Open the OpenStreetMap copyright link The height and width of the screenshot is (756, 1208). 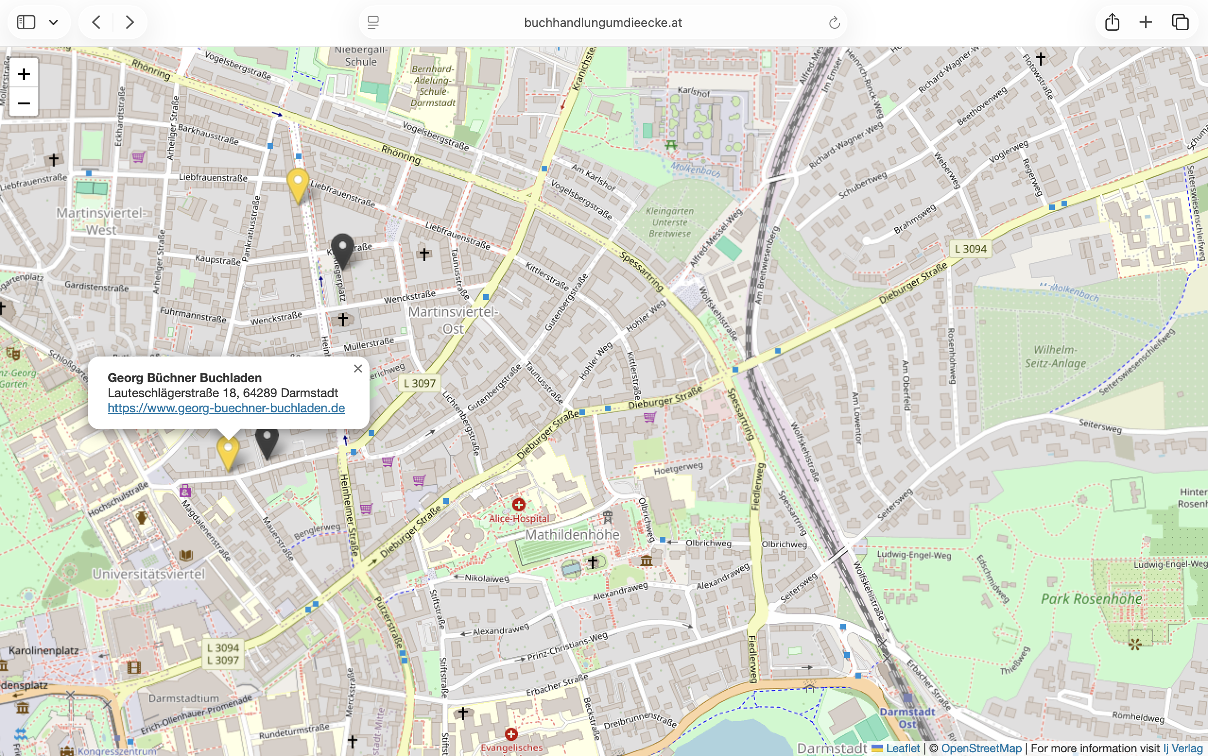(x=981, y=748)
